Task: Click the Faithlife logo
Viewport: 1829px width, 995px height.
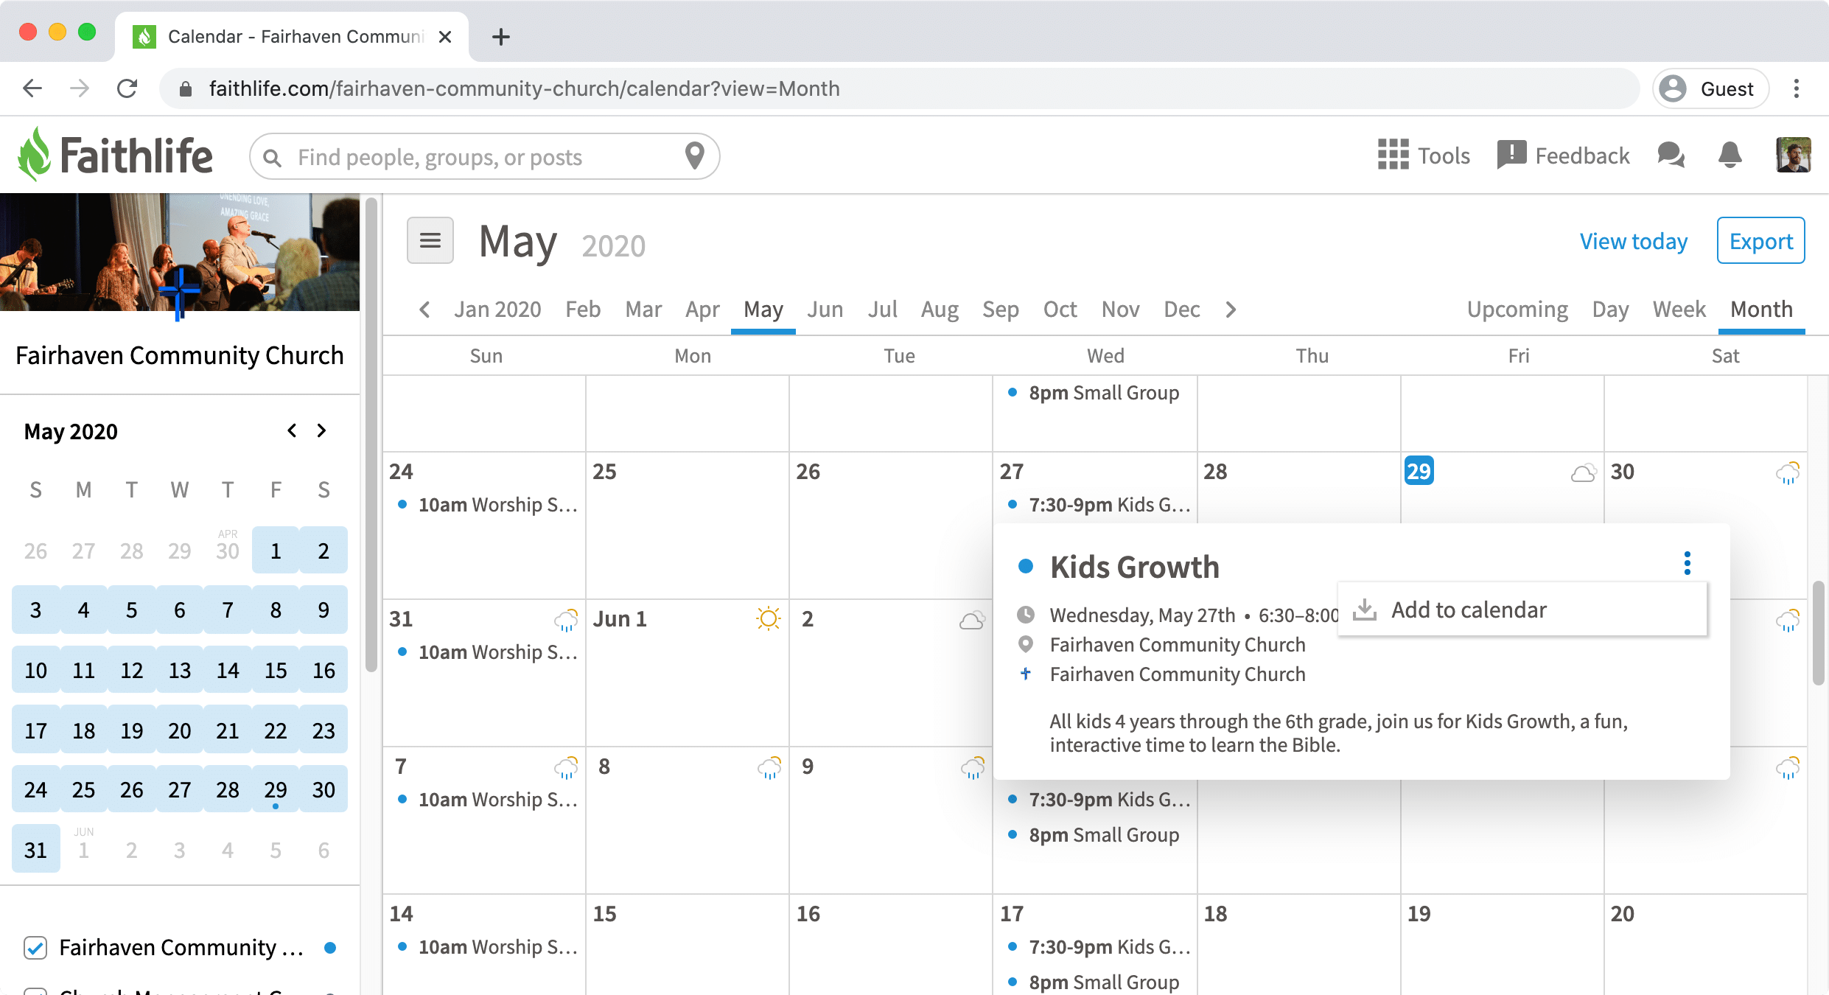Action: click(116, 156)
